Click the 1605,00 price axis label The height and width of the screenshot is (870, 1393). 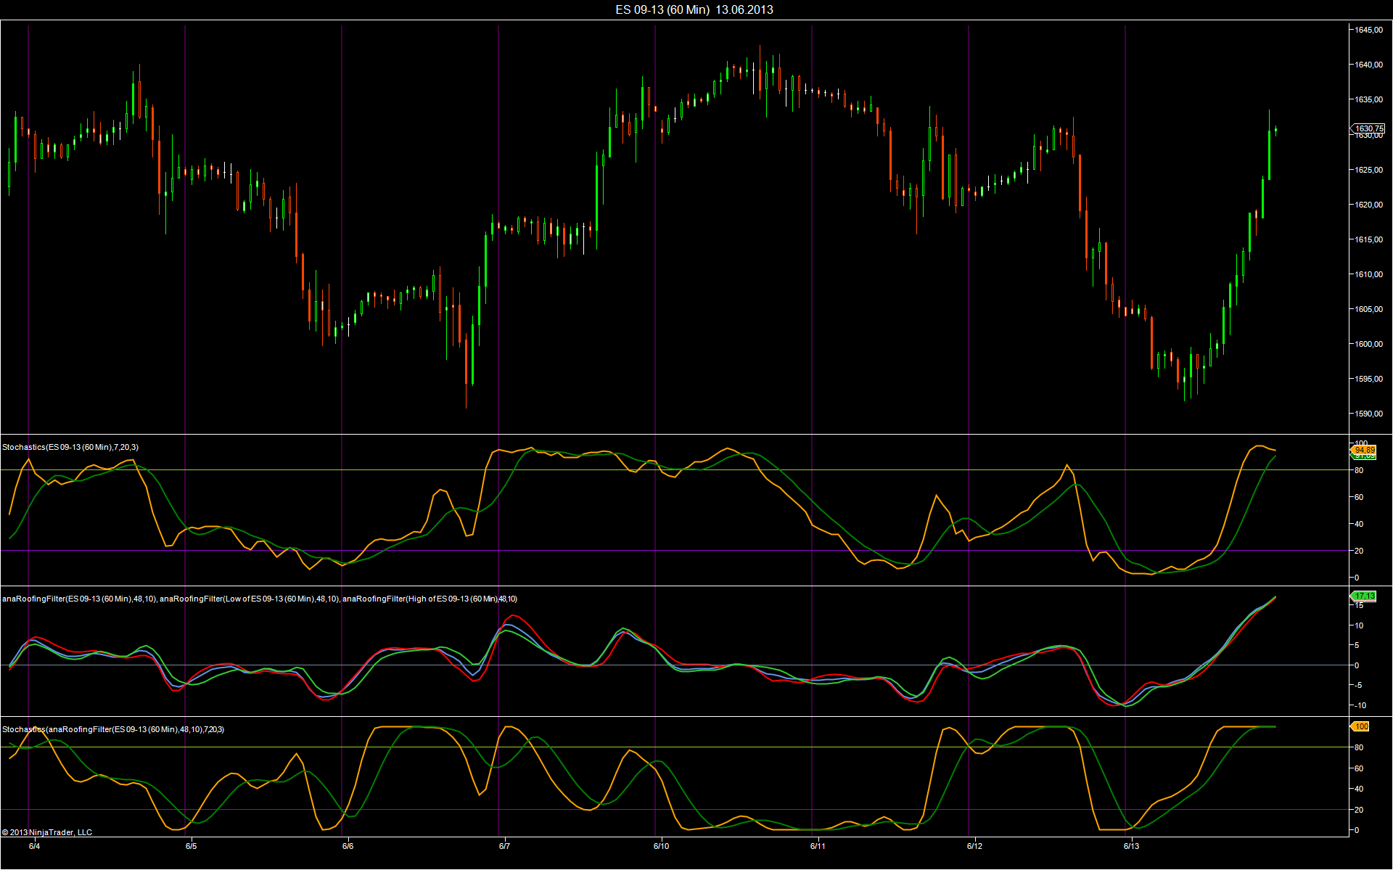pos(1368,309)
